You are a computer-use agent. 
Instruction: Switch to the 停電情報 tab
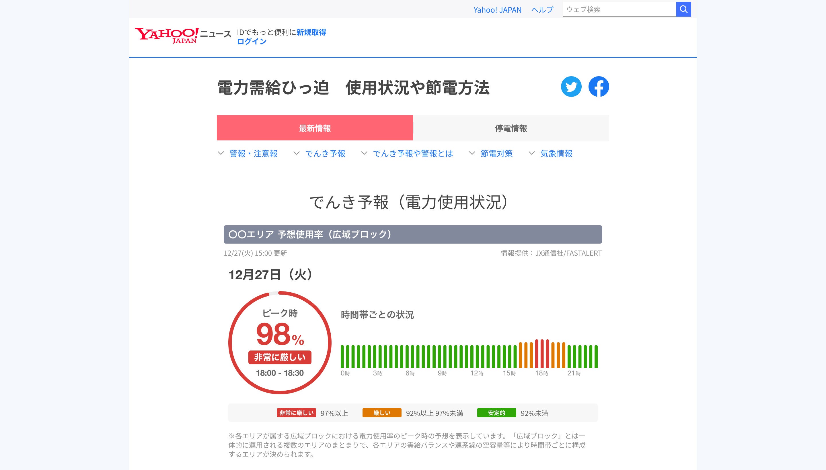[511, 128]
